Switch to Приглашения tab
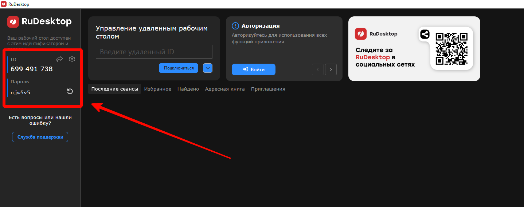 pyautogui.click(x=268, y=89)
